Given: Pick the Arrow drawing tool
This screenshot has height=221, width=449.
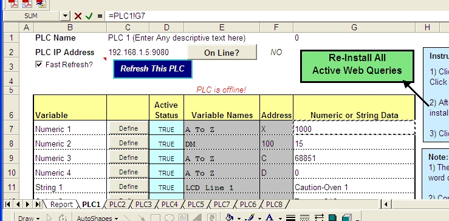Looking at the screenshot, I should [x=142, y=218].
